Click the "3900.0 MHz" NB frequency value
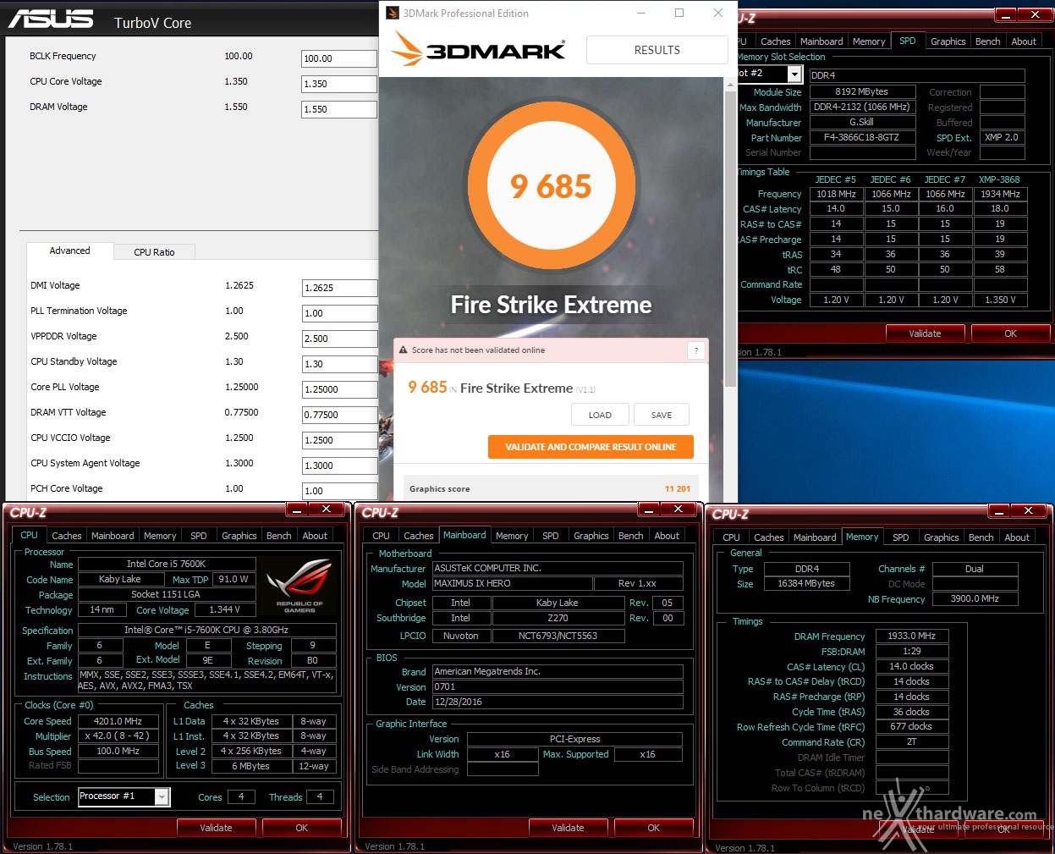 [x=975, y=598]
